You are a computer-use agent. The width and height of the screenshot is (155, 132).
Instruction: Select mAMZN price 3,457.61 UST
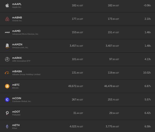pyautogui.click(x=76, y=46)
